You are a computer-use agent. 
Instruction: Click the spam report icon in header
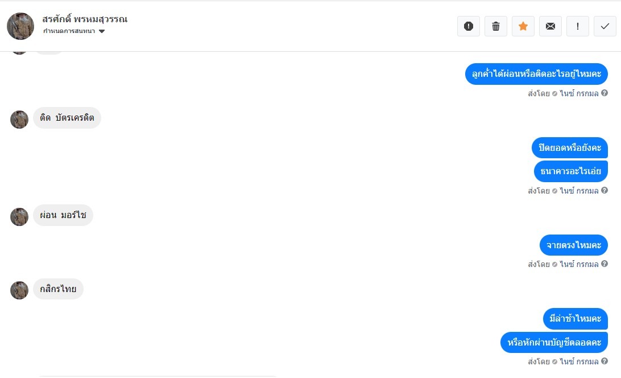pos(469,26)
